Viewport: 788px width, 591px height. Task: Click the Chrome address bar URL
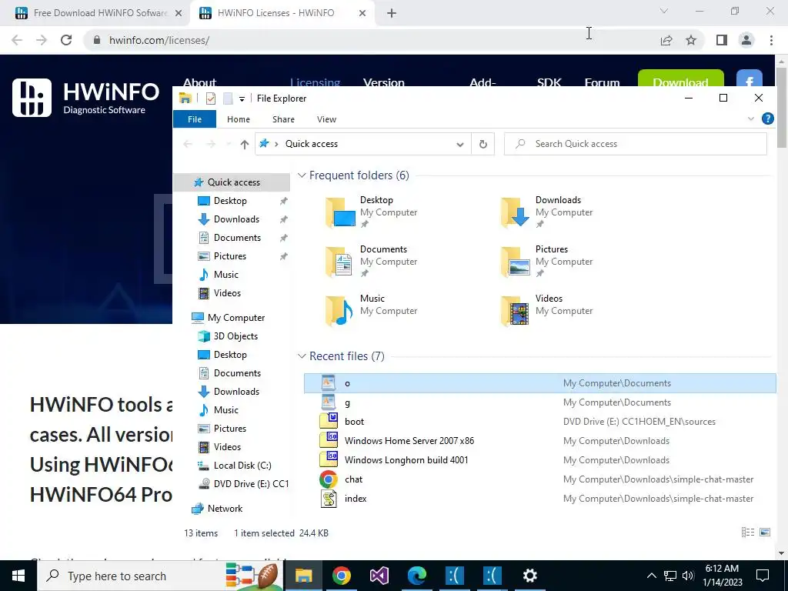(159, 40)
